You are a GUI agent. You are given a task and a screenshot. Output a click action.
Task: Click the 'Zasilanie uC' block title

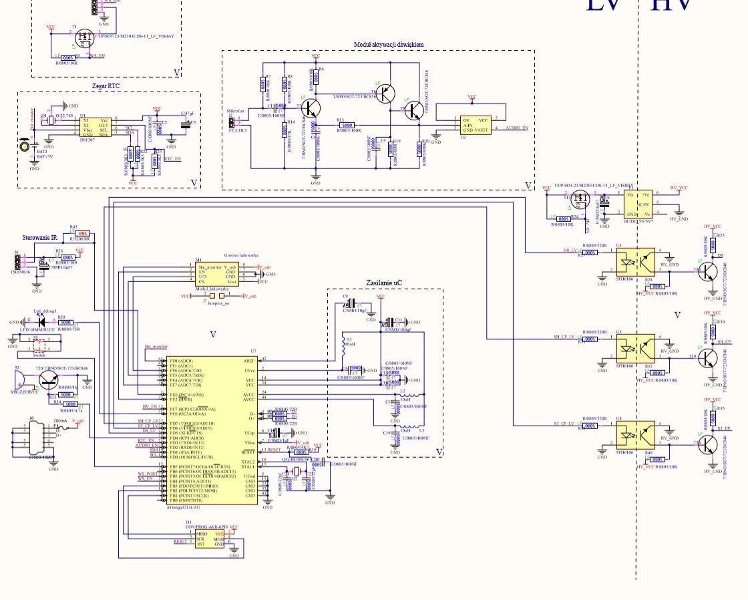384,283
